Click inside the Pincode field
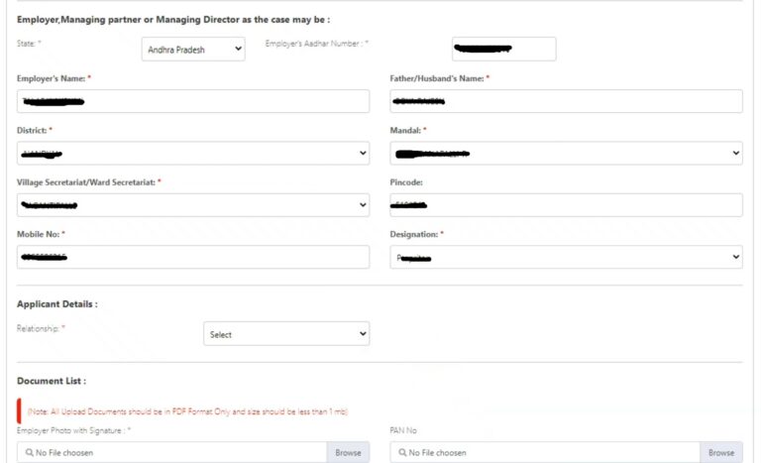The height and width of the screenshot is (463, 761). (x=566, y=205)
